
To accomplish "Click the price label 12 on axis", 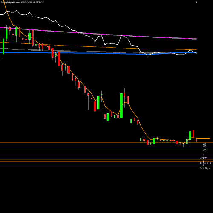I will click(x=204, y=146).
